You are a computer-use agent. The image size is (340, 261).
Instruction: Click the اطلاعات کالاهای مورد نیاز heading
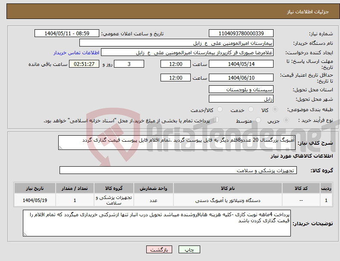point(302,156)
